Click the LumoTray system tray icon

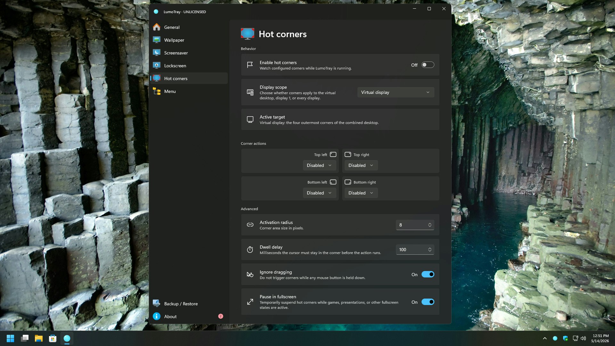555,338
